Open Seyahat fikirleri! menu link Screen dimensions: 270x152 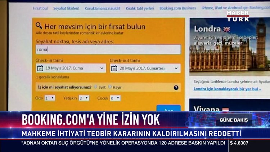[66, 8]
